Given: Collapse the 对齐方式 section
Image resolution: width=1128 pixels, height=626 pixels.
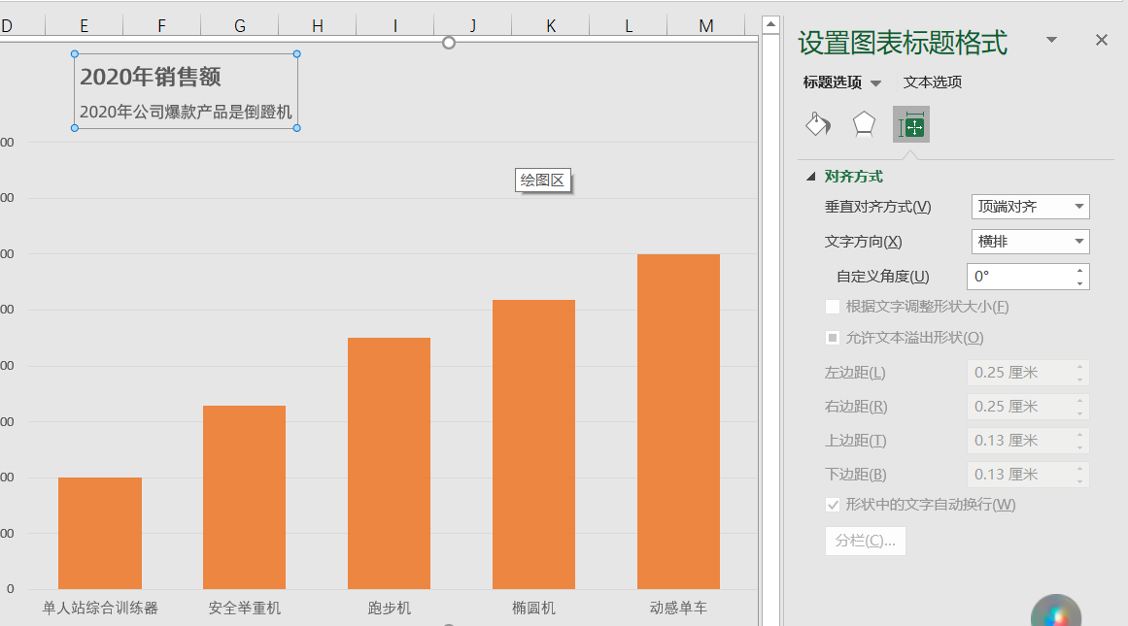Looking at the screenshot, I should (x=811, y=177).
